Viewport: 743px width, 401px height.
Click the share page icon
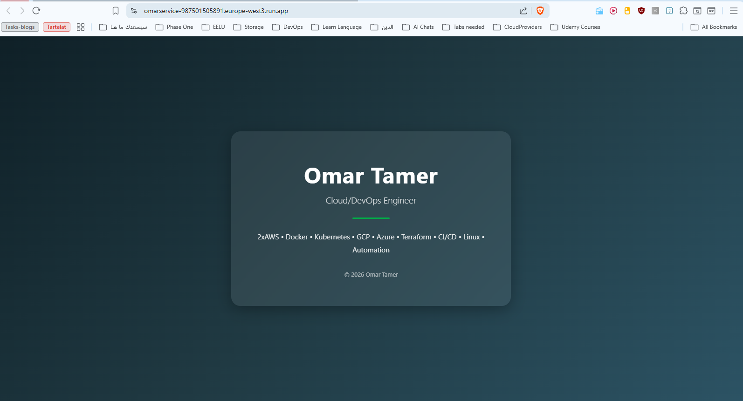pyautogui.click(x=523, y=11)
